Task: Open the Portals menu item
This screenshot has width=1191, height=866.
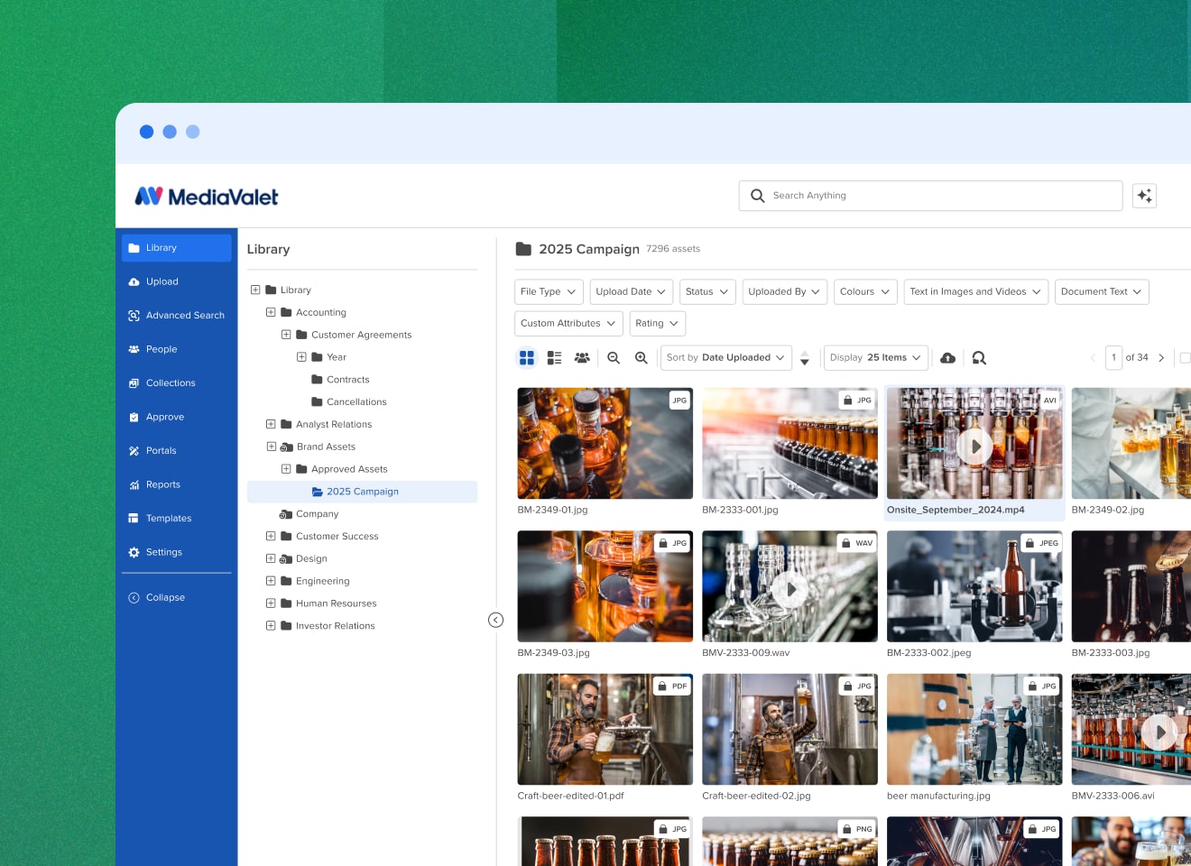Action: coord(177,451)
